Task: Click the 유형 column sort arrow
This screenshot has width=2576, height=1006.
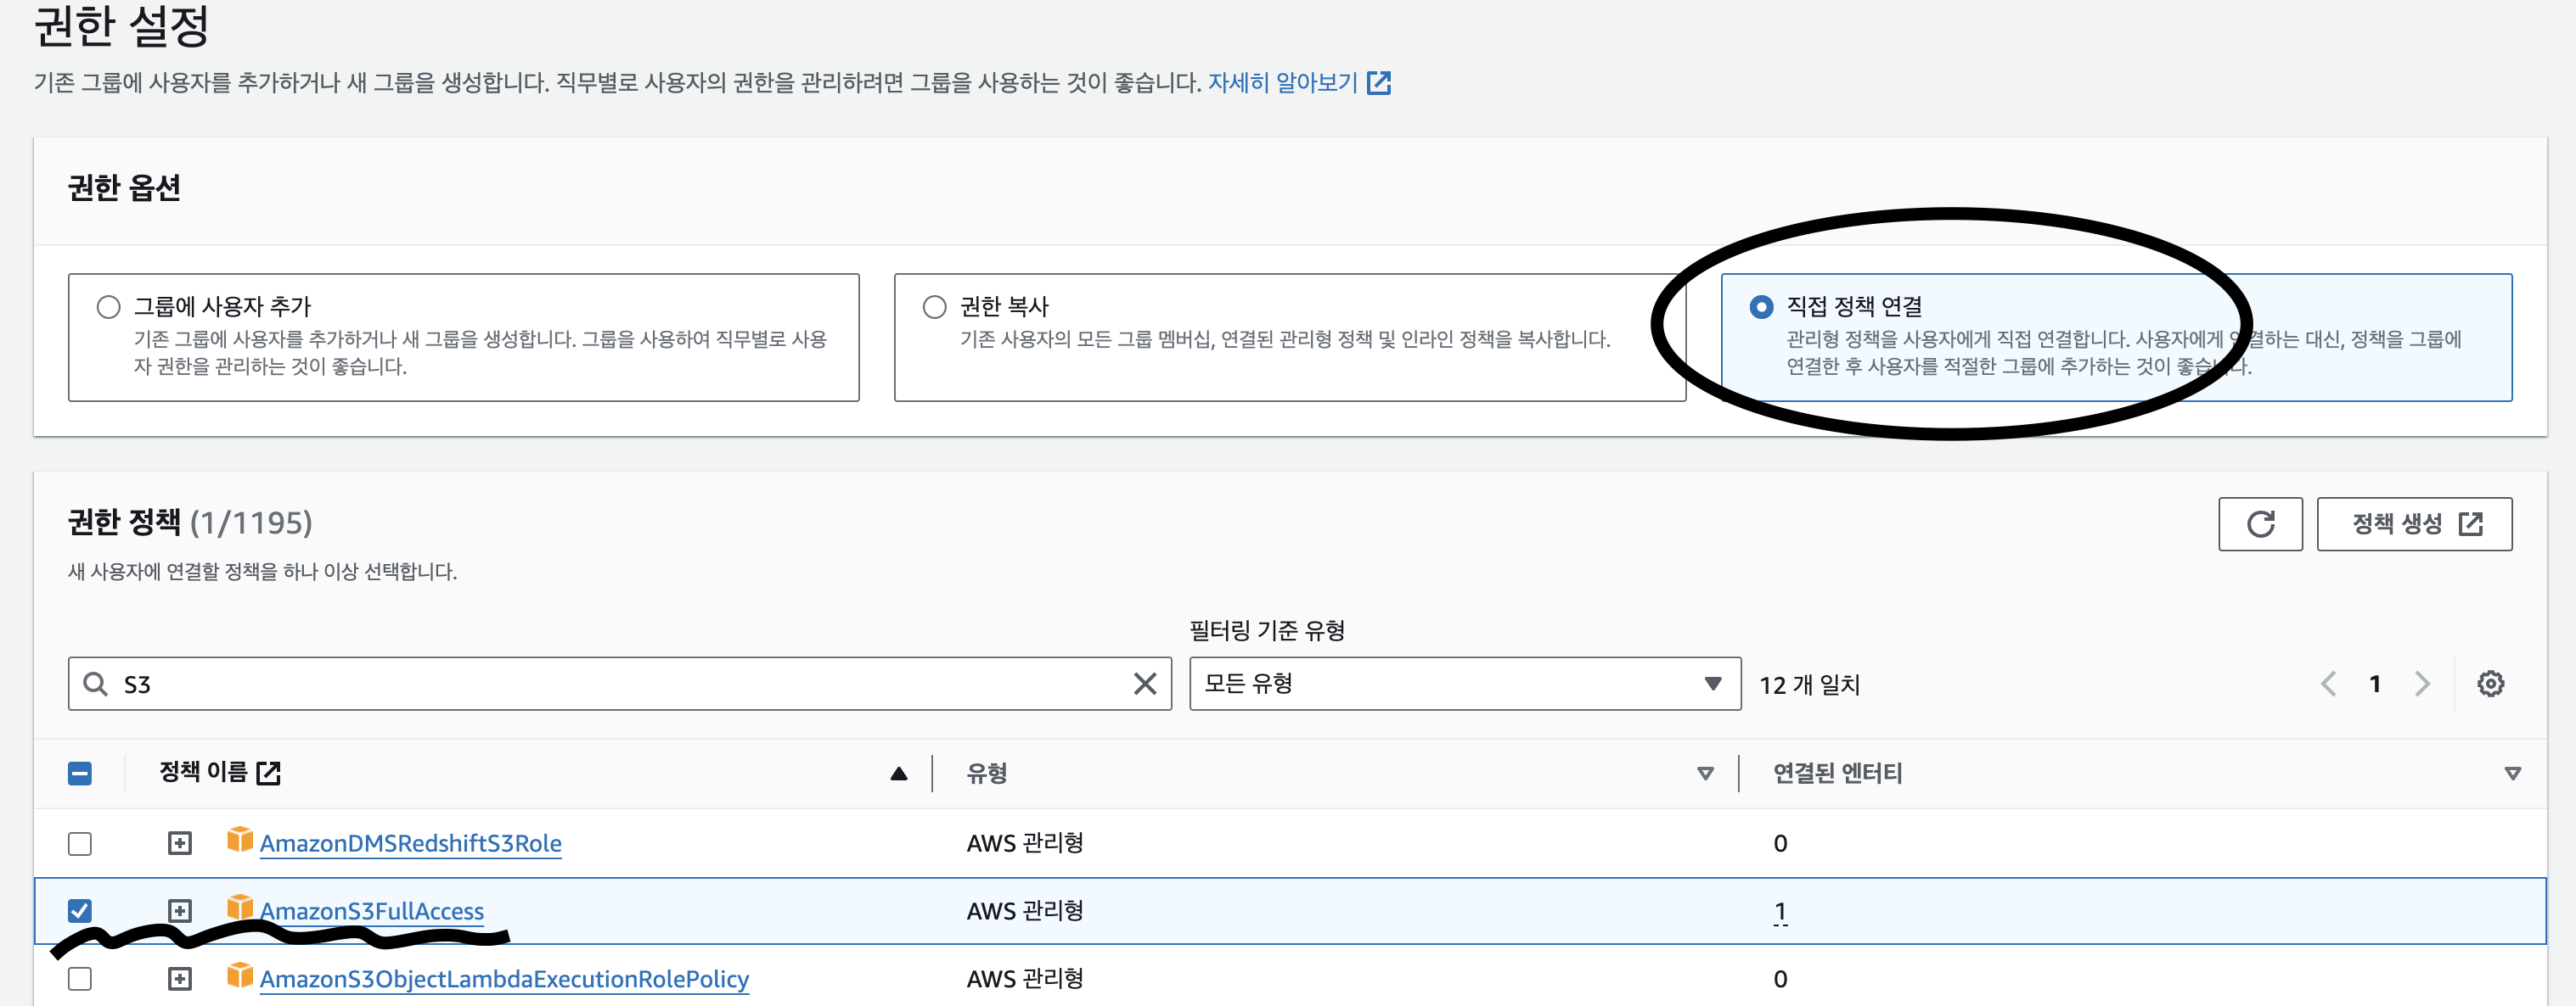Action: 1705,774
